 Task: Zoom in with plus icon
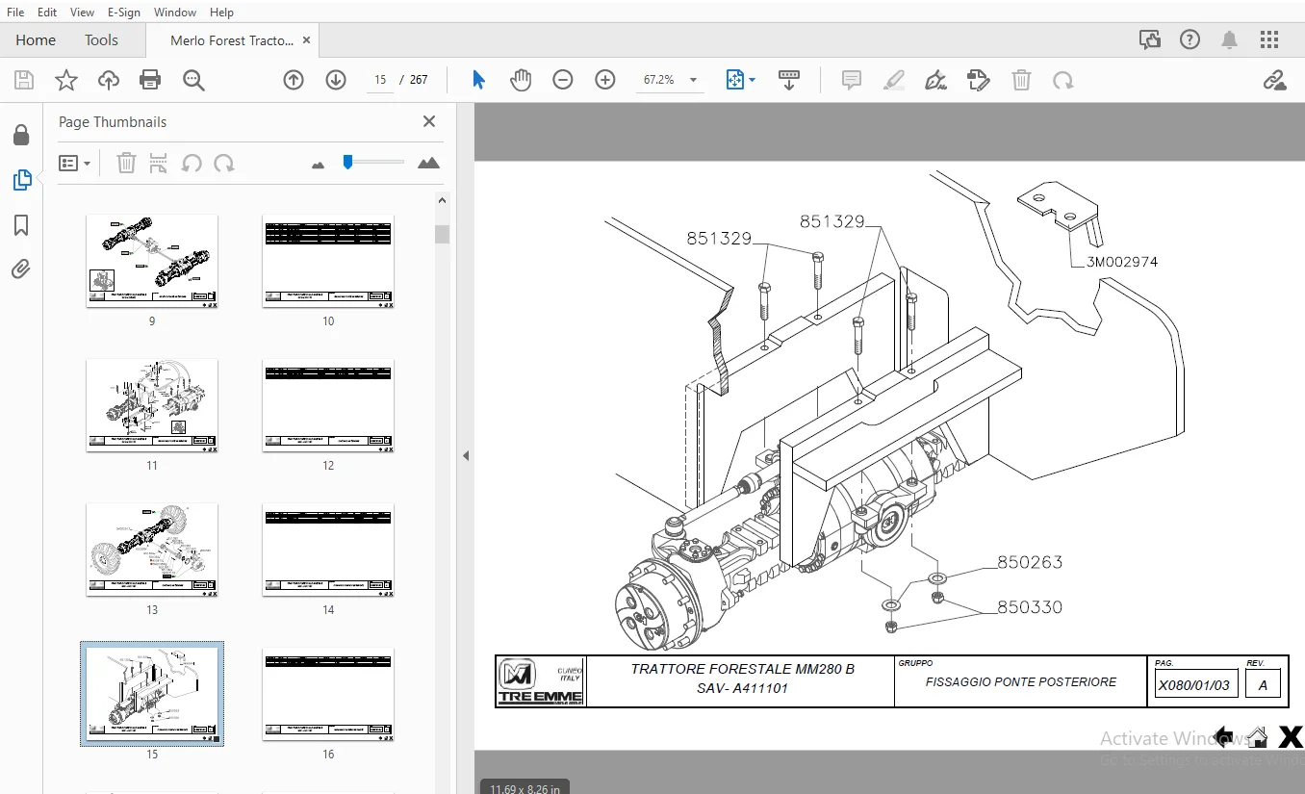coord(605,80)
